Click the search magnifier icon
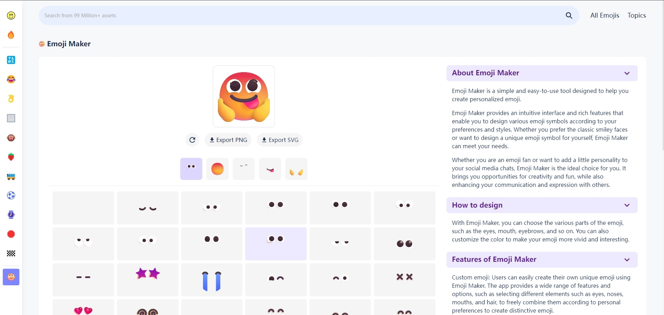The image size is (664, 315). [569, 16]
